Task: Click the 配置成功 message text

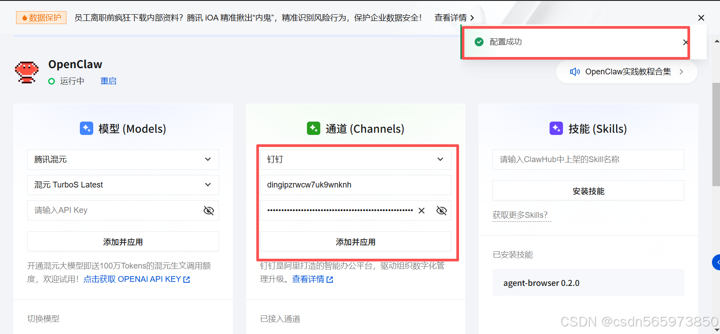Action: (505, 42)
